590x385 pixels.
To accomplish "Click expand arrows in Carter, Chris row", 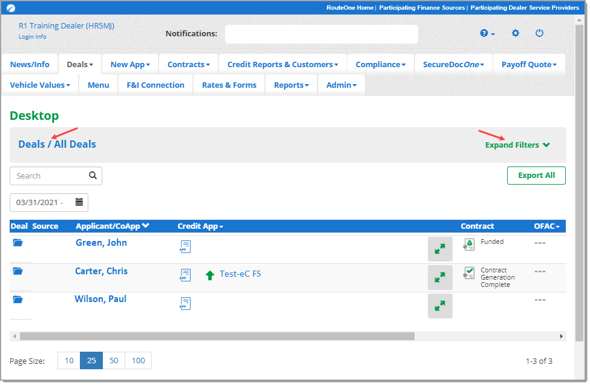I will point(440,277).
